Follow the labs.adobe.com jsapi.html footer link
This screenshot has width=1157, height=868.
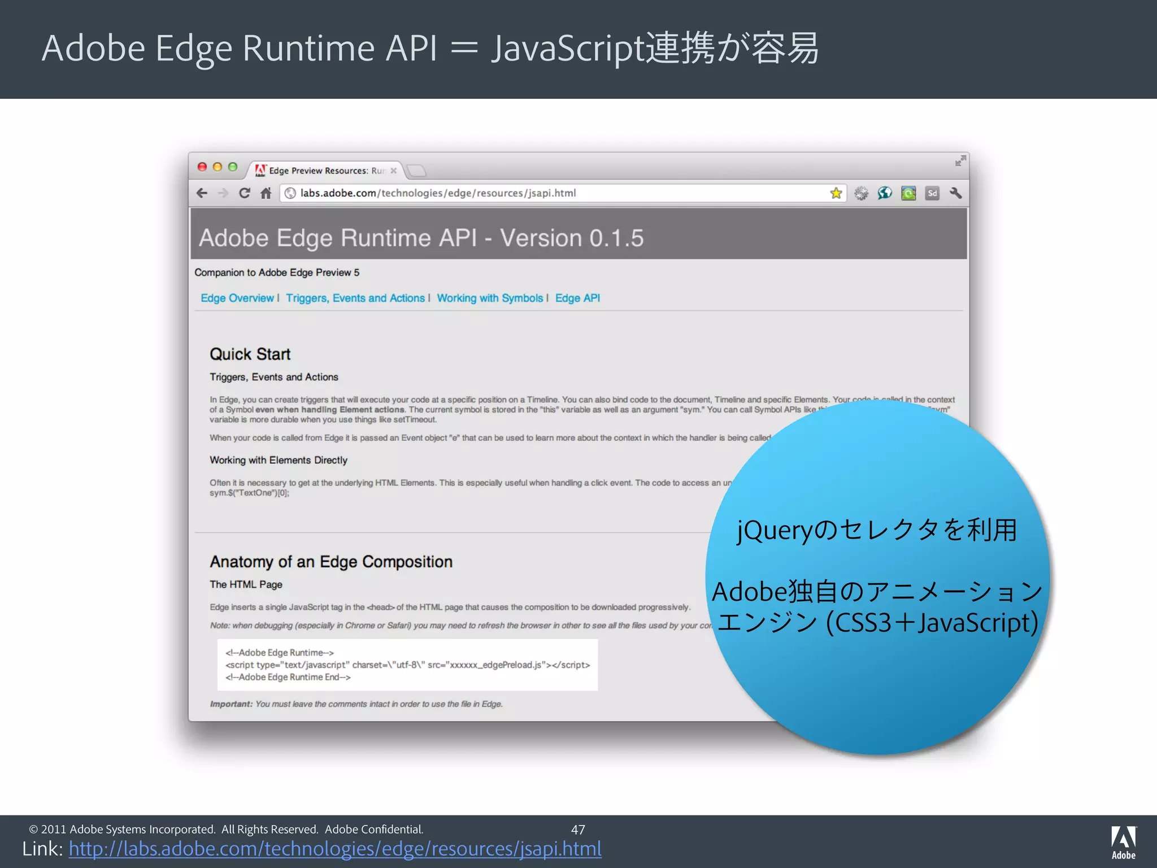click(x=335, y=849)
